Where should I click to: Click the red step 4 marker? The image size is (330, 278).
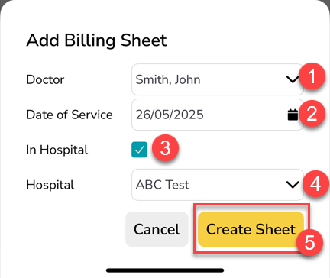[315, 184]
